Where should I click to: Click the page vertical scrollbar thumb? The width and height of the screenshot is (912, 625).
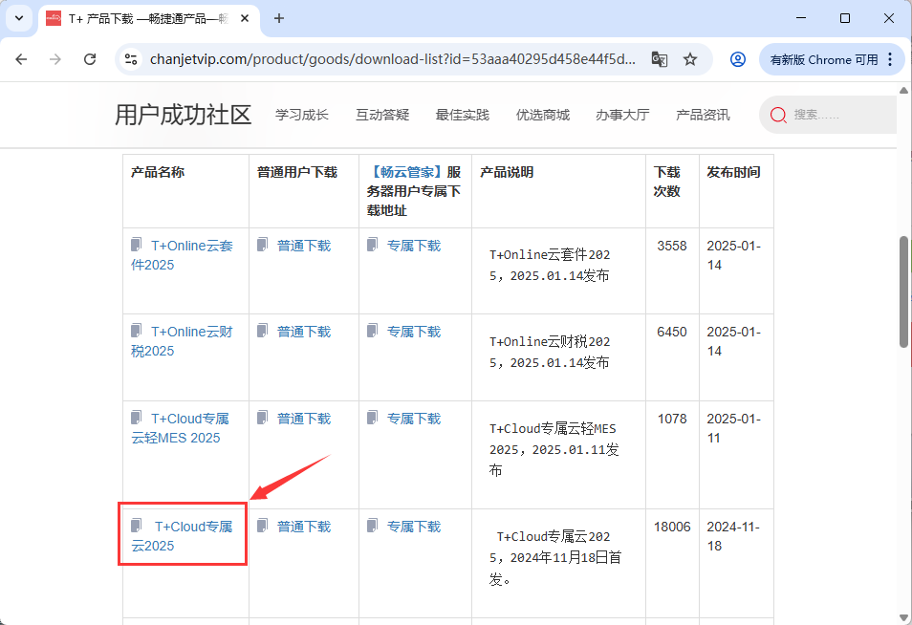click(903, 291)
